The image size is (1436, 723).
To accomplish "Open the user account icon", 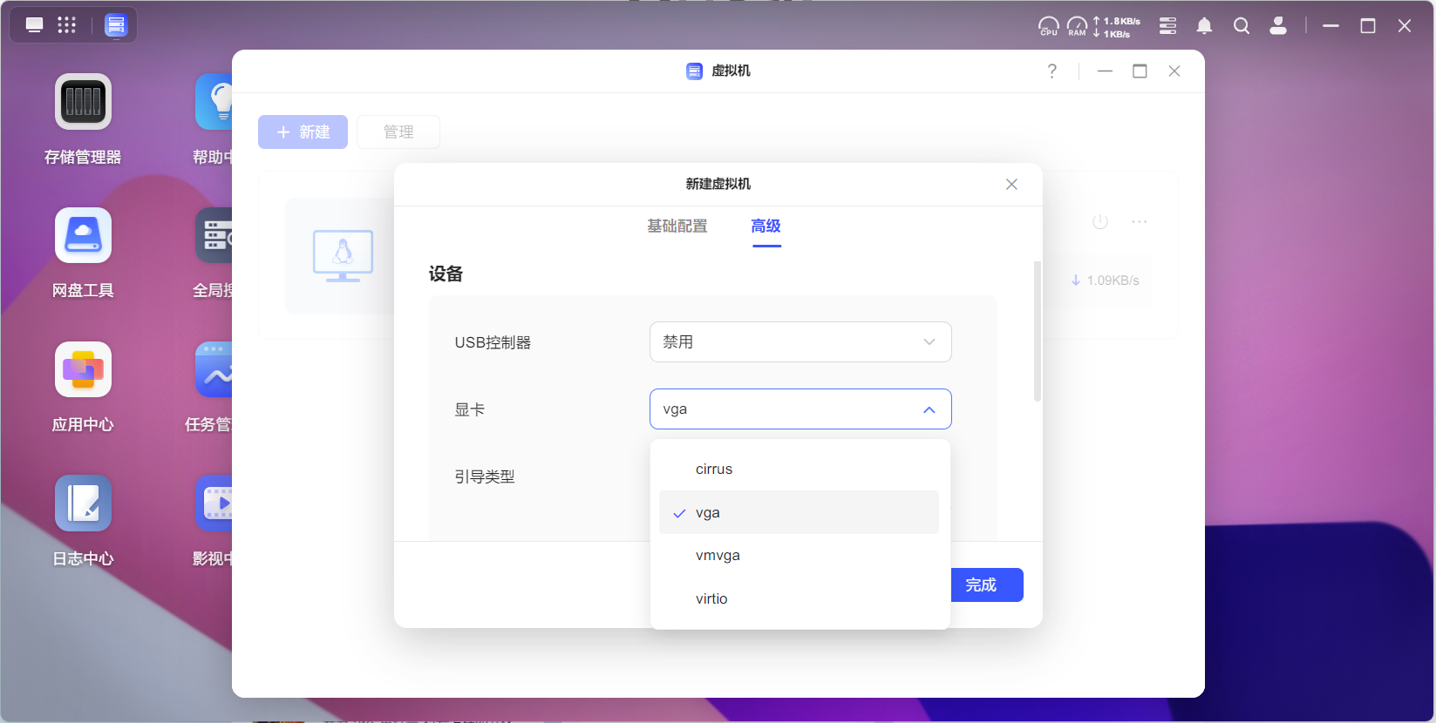I will point(1278,26).
